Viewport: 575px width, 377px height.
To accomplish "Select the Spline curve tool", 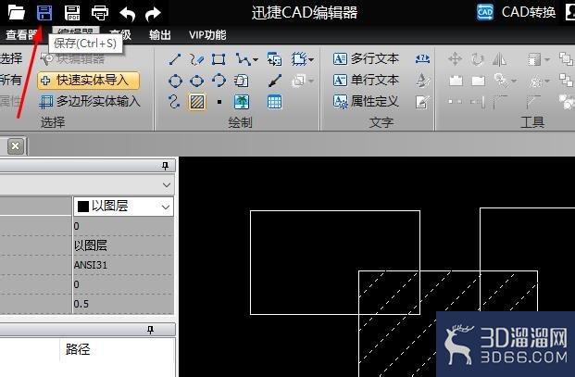I will coord(174,102).
